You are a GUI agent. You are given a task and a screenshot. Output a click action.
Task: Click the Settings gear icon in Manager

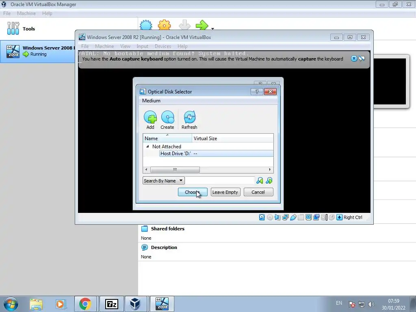pyautogui.click(x=164, y=25)
